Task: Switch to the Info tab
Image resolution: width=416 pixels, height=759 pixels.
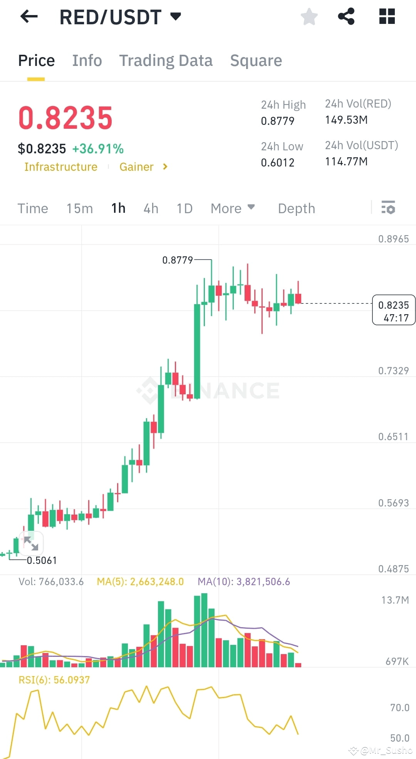Action: tap(87, 61)
